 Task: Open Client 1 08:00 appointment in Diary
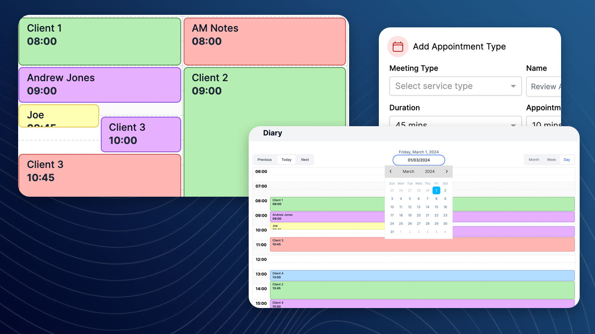click(x=328, y=204)
